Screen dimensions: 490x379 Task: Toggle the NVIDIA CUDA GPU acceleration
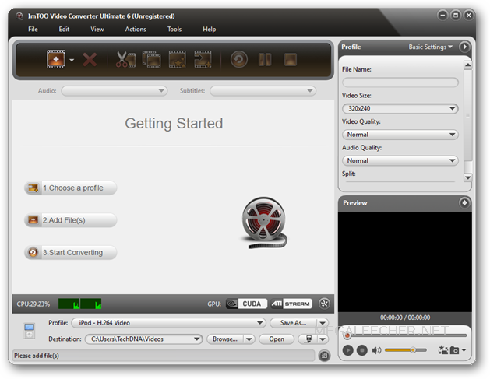pos(247,304)
